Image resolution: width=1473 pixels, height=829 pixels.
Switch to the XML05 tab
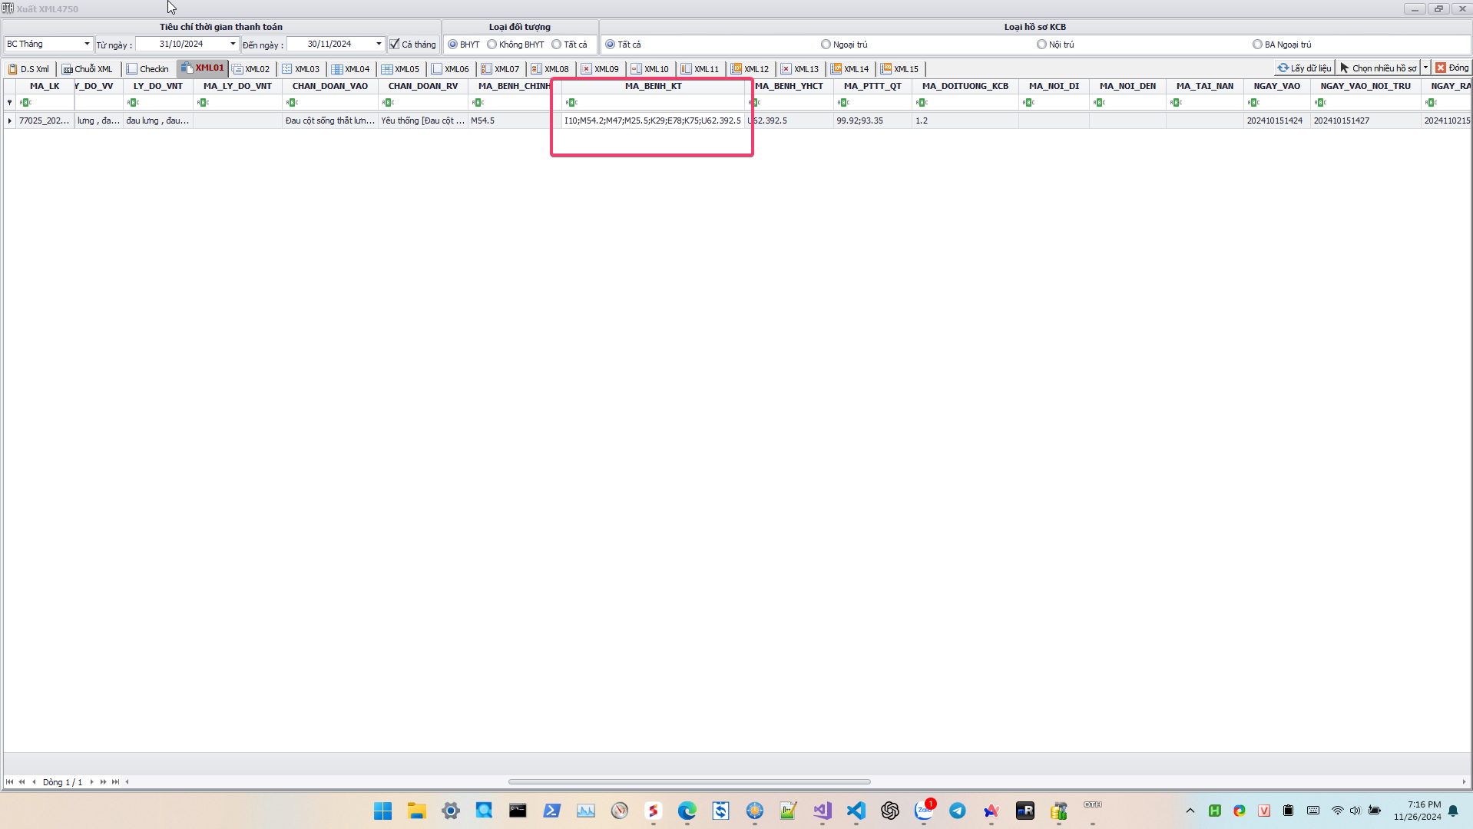tap(400, 69)
